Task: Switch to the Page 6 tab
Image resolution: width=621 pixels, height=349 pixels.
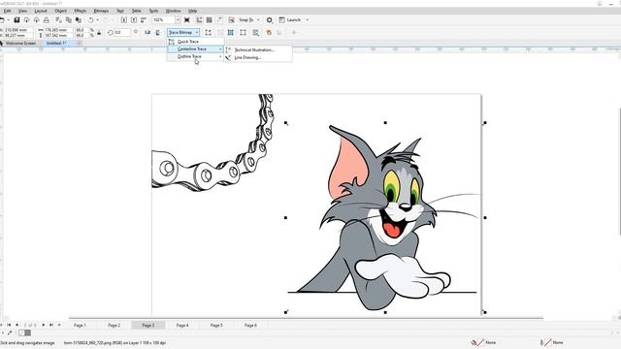Action: tap(250, 325)
